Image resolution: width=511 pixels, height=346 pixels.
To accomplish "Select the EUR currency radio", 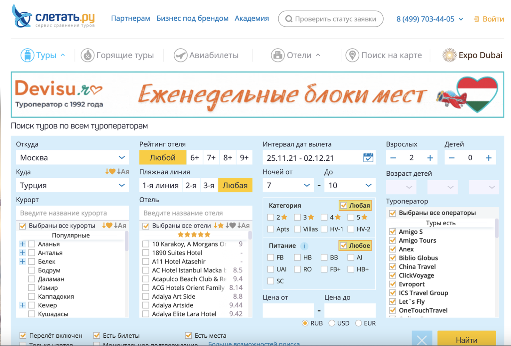I will point(358,323).
